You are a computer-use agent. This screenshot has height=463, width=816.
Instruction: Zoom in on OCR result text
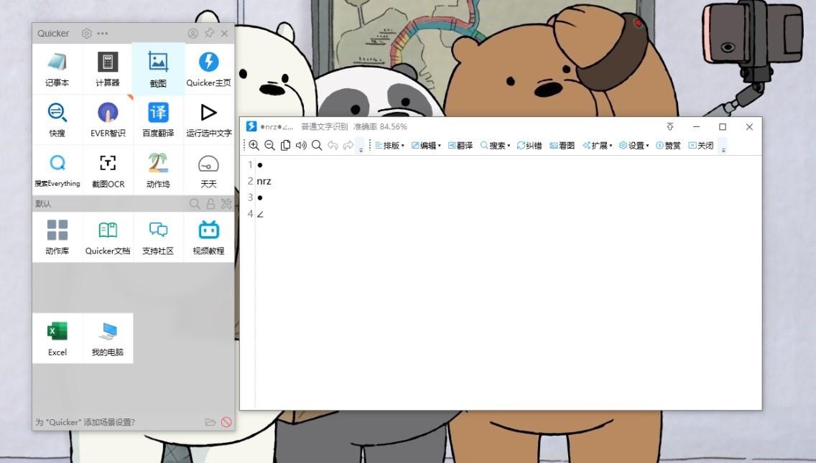(254, 145)
